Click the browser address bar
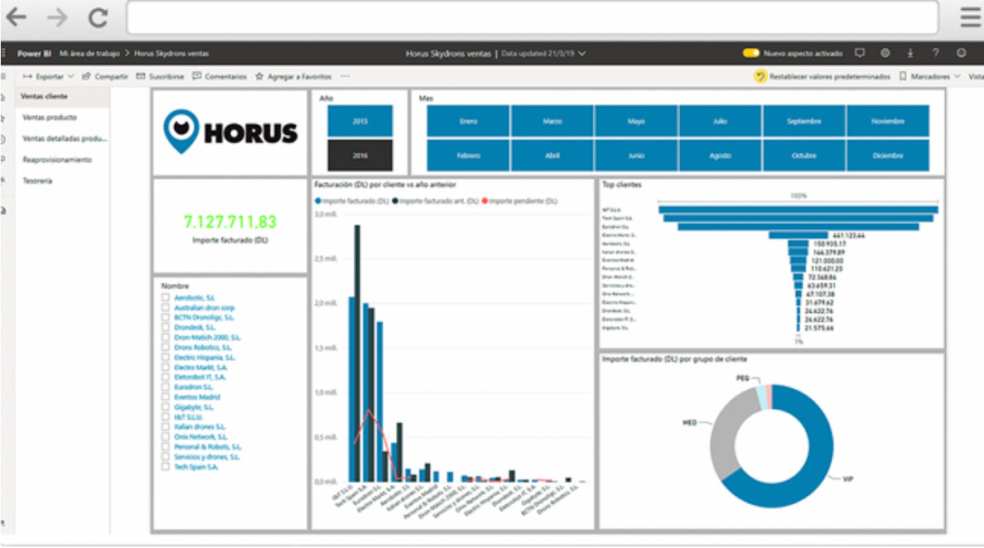The width and height of the screenshot is (984, 548). (532, 17)
